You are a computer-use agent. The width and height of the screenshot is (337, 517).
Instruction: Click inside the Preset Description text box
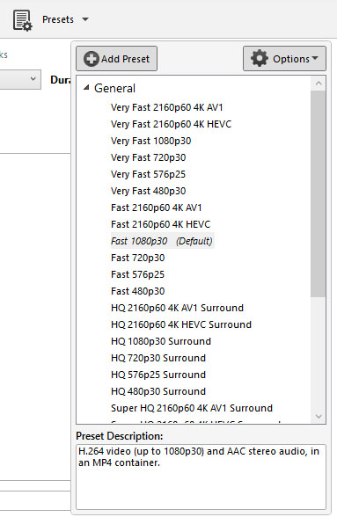click(201, 477)
